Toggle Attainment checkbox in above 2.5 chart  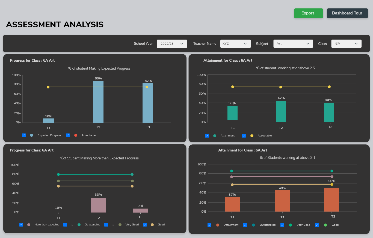[x=207, y=136]
